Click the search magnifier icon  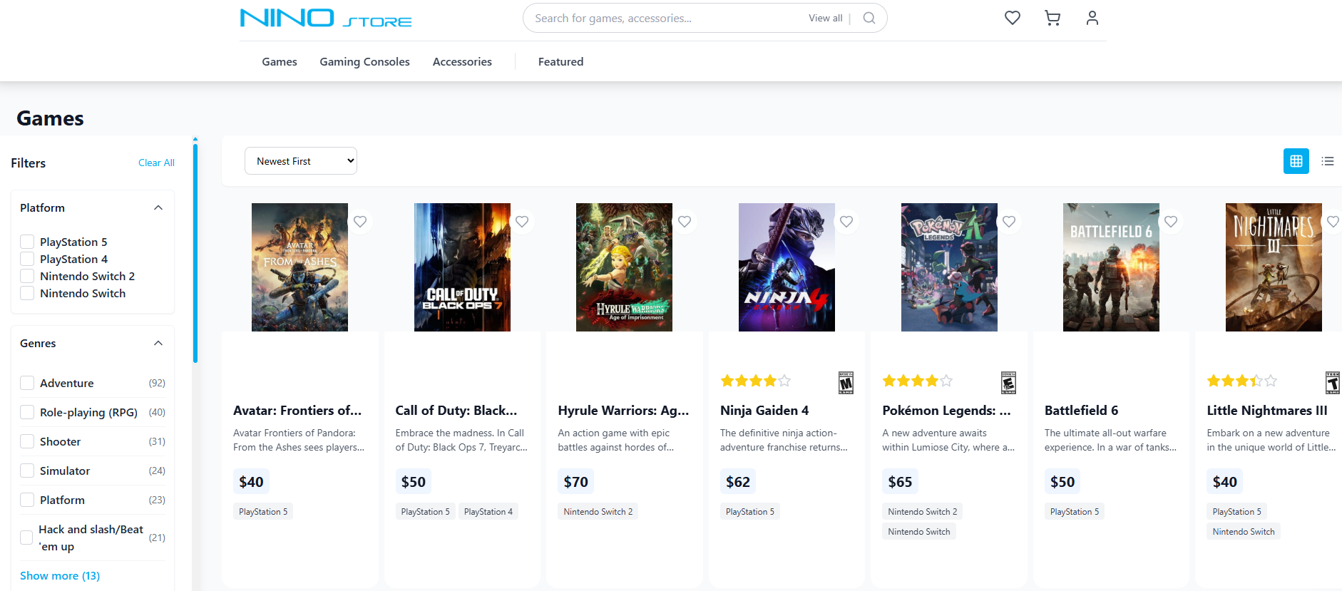click(869, 19)
